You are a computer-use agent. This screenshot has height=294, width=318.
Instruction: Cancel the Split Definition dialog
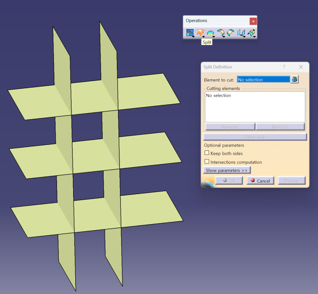click(x=260, y=180)
